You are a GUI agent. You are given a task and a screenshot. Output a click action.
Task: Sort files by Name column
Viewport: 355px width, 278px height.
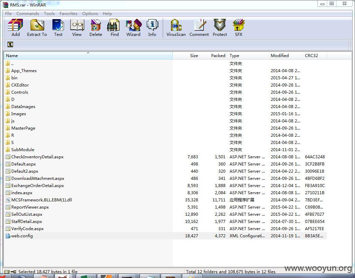(88, 56)
